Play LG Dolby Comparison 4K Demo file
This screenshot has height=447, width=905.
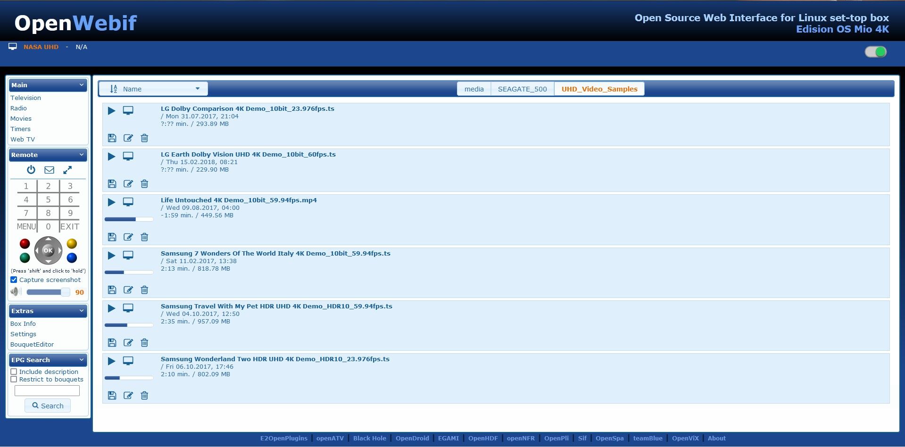coord(111,111)
